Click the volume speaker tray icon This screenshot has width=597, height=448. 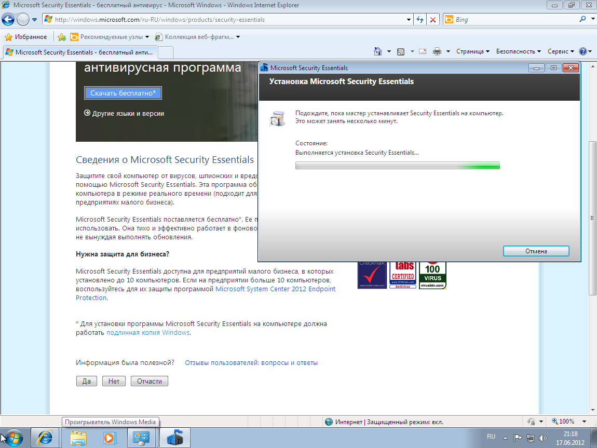tap(544, 438)
